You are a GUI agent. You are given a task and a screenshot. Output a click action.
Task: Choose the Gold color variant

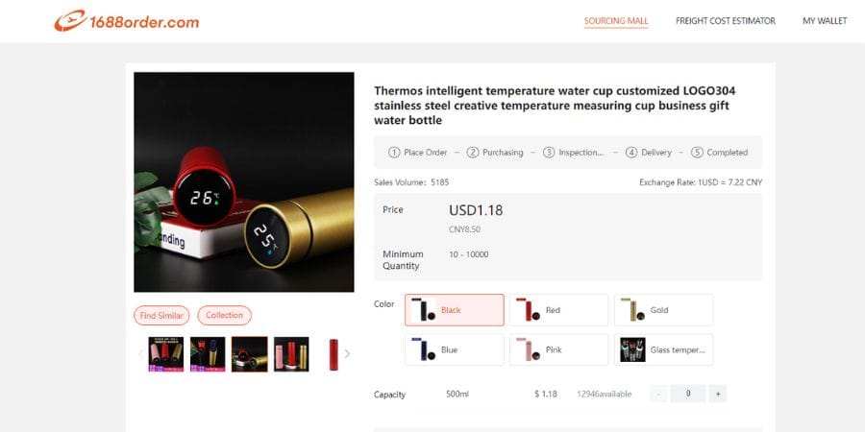(x=663, y=310)
